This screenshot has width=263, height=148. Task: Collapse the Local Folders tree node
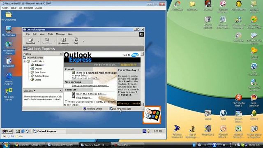(x=25, y=61)
